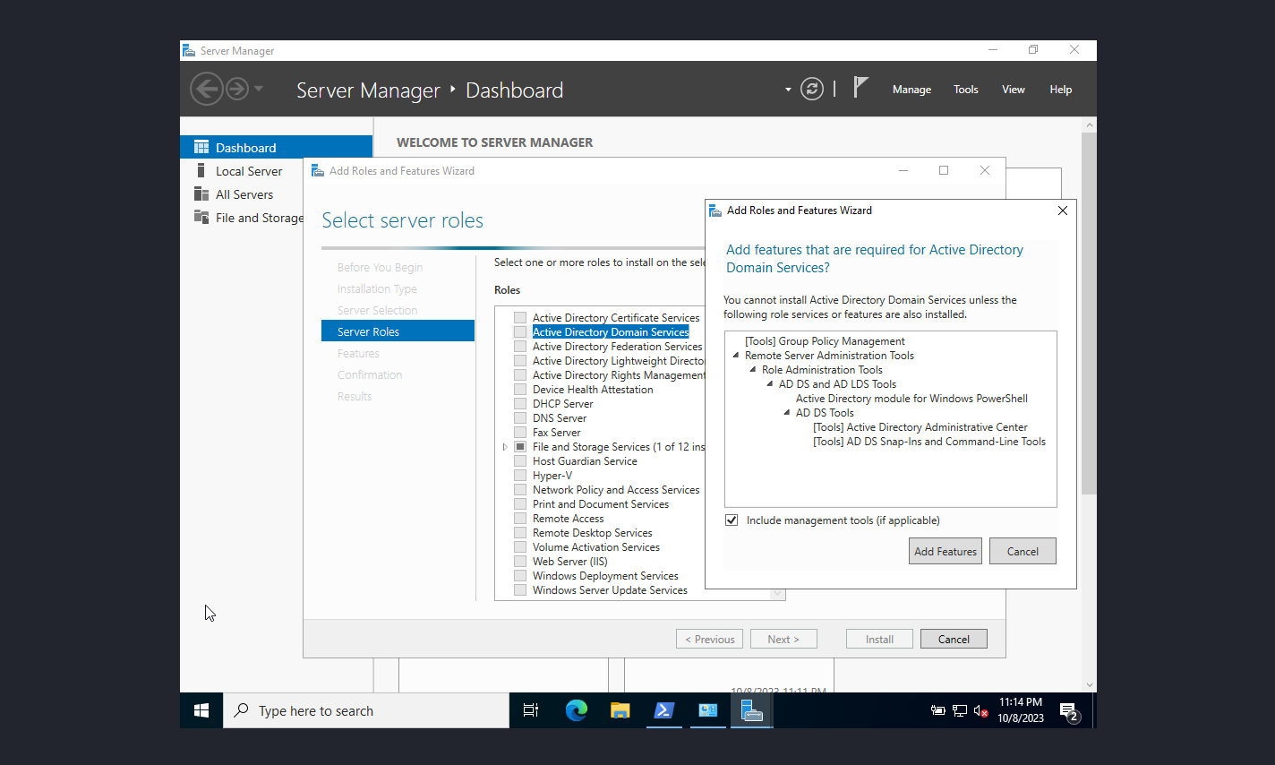Click the taskbar search box
Image resolution: width=1275 pixels, height=765 pixels.
click(366, 710)
